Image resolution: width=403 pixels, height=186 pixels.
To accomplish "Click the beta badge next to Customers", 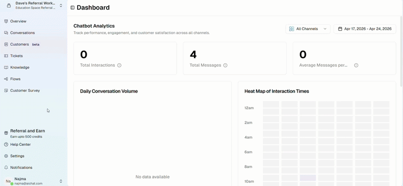I will point(36,44).
